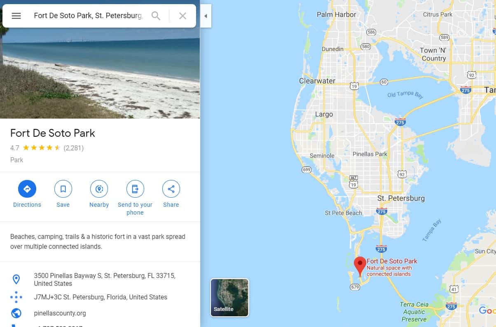This screenshot has height=327, width=496.
Task: Click the search magnifier icon
Action: [x=156, y=16]
